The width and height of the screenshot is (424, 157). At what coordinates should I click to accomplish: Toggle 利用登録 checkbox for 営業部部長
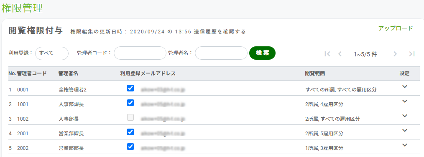pyautogui.click(x=130, y=147)
